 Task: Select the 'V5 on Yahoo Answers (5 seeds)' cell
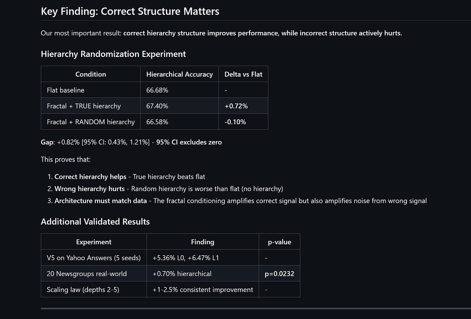click(x=93, y=258)
